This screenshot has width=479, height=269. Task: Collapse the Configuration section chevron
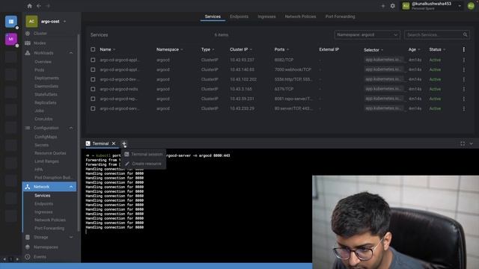click(71, 128)
